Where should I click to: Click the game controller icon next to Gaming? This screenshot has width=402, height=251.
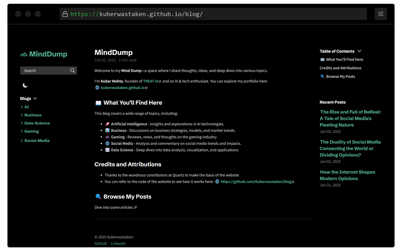pyautogui.click(x=107, y=137)
